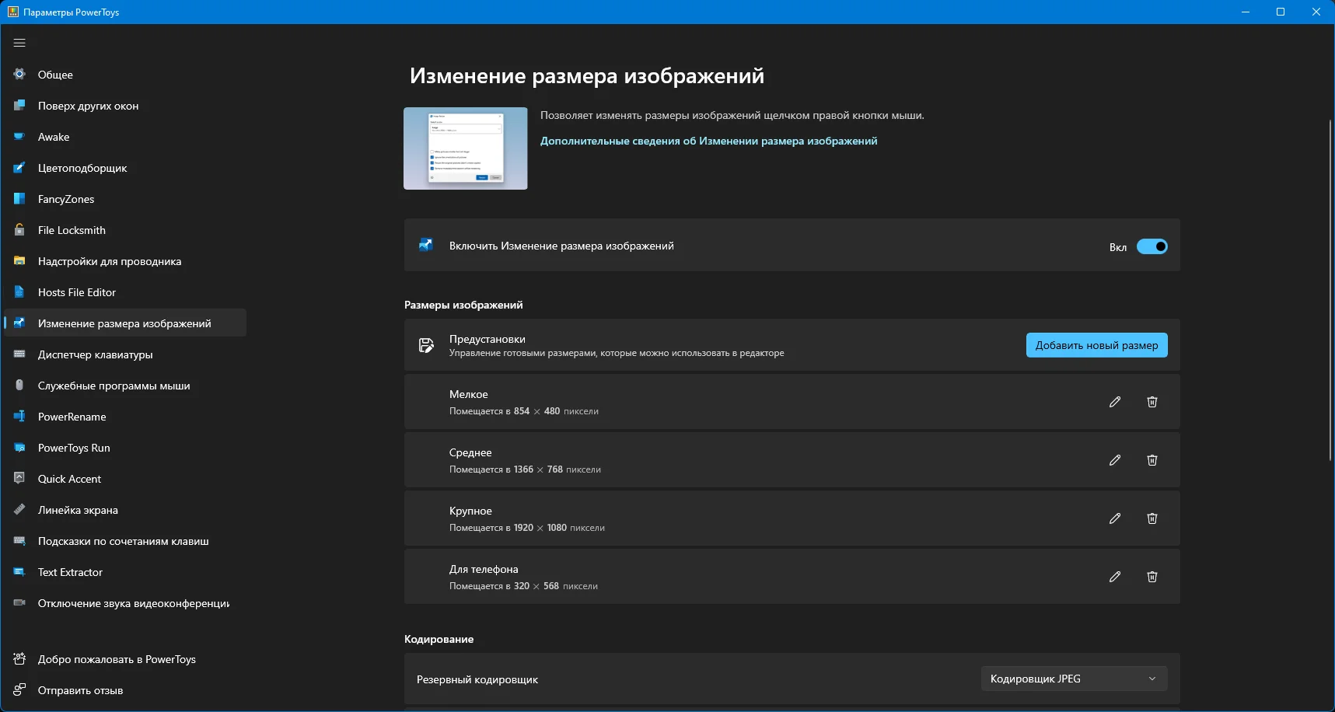Edit the Для телефона size preset
The width and height of the screenshot is (1335, 712).
point(1115,577)
